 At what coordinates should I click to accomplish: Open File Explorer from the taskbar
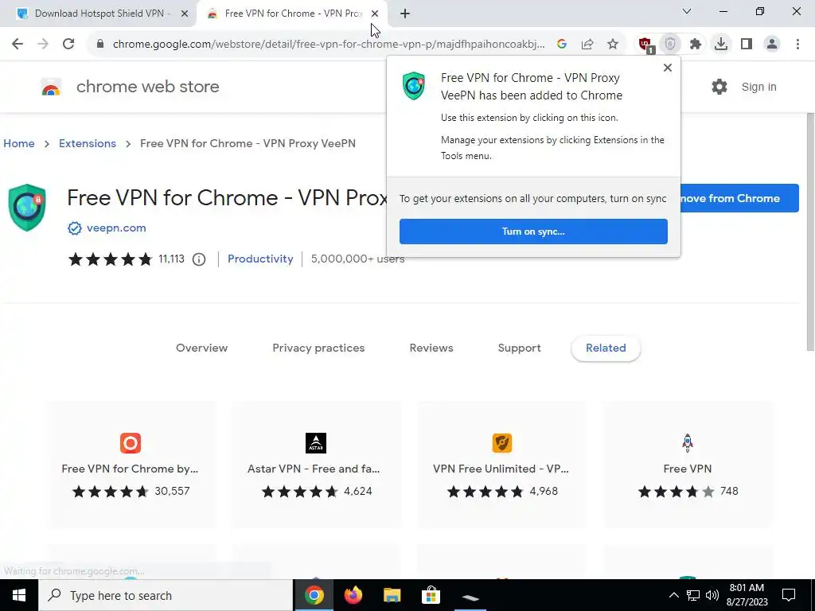click(392, 595)
